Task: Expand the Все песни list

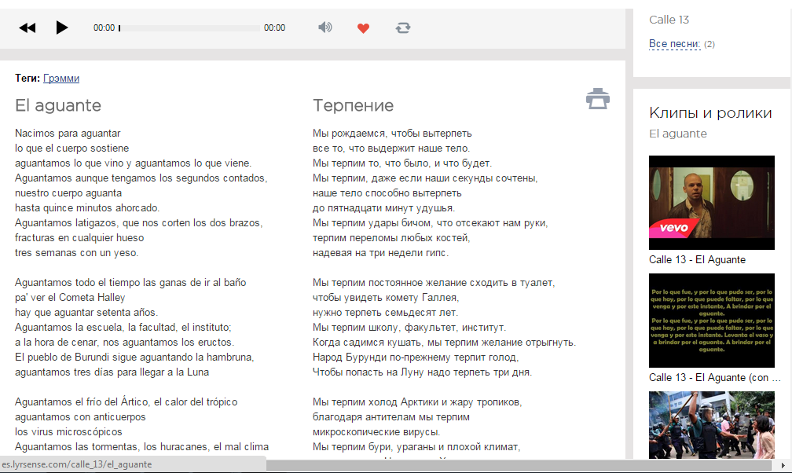Action: coord(674,44)
